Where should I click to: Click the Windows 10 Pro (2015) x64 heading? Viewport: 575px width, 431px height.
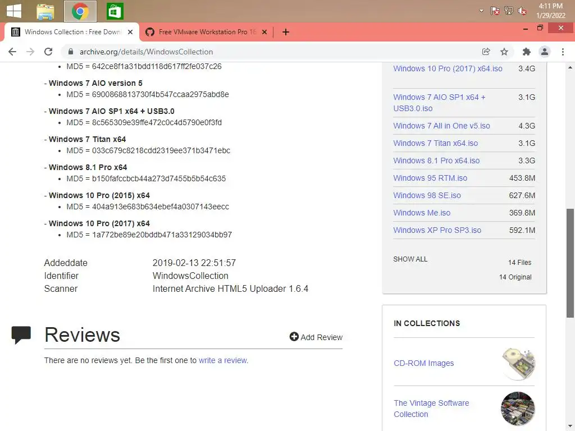[x=99, y=195]
